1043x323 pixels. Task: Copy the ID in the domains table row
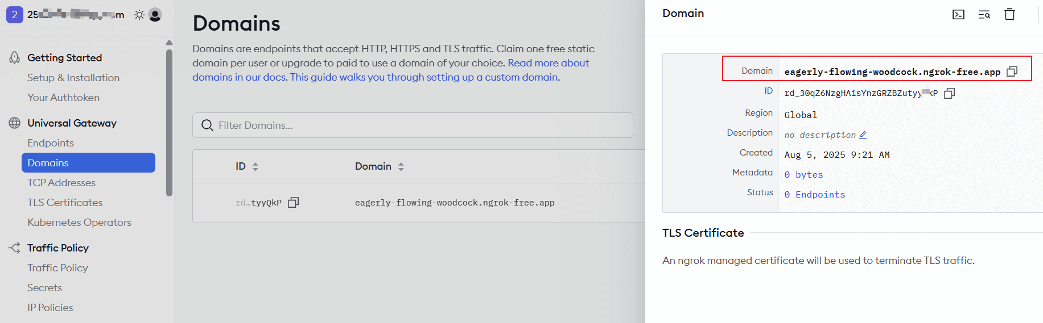[x=293, y=203]
